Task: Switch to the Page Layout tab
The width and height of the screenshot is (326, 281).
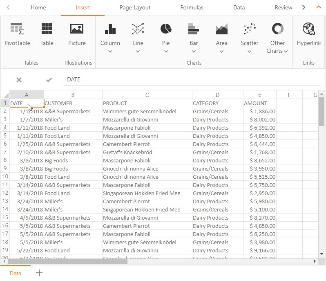Action: [x=135, y=7]
